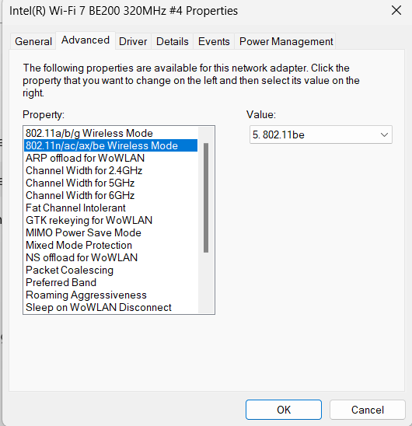
Task: Select Channel Width for 6GHz property
Action: click(110, 196)
